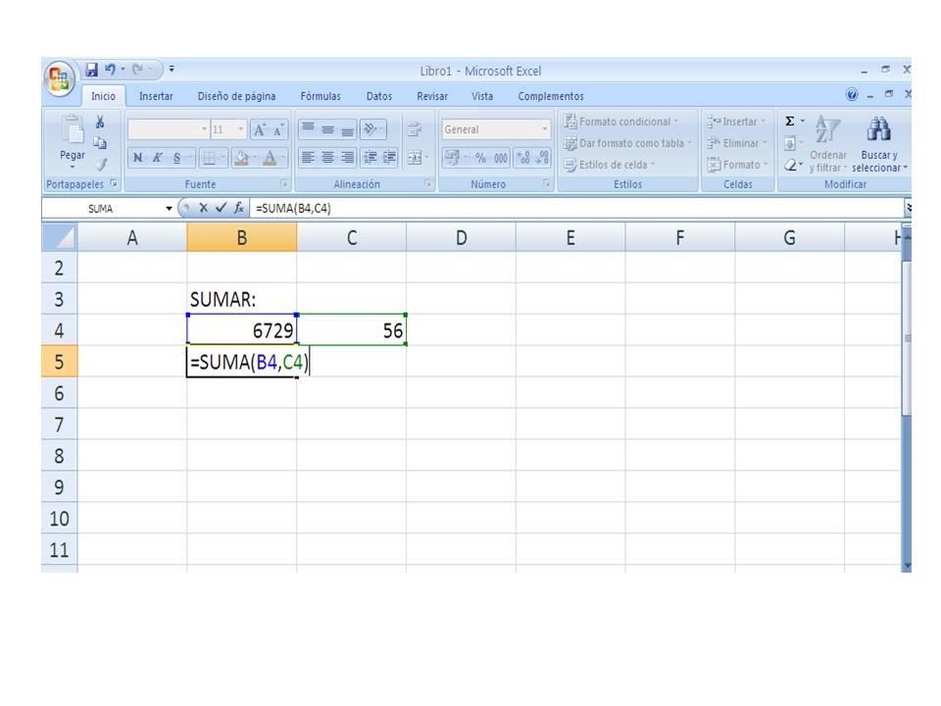The width and height of the screenshot is (941, 706).
Task: Select the Negrita (bold) icon
Action: tap(136, 155)
